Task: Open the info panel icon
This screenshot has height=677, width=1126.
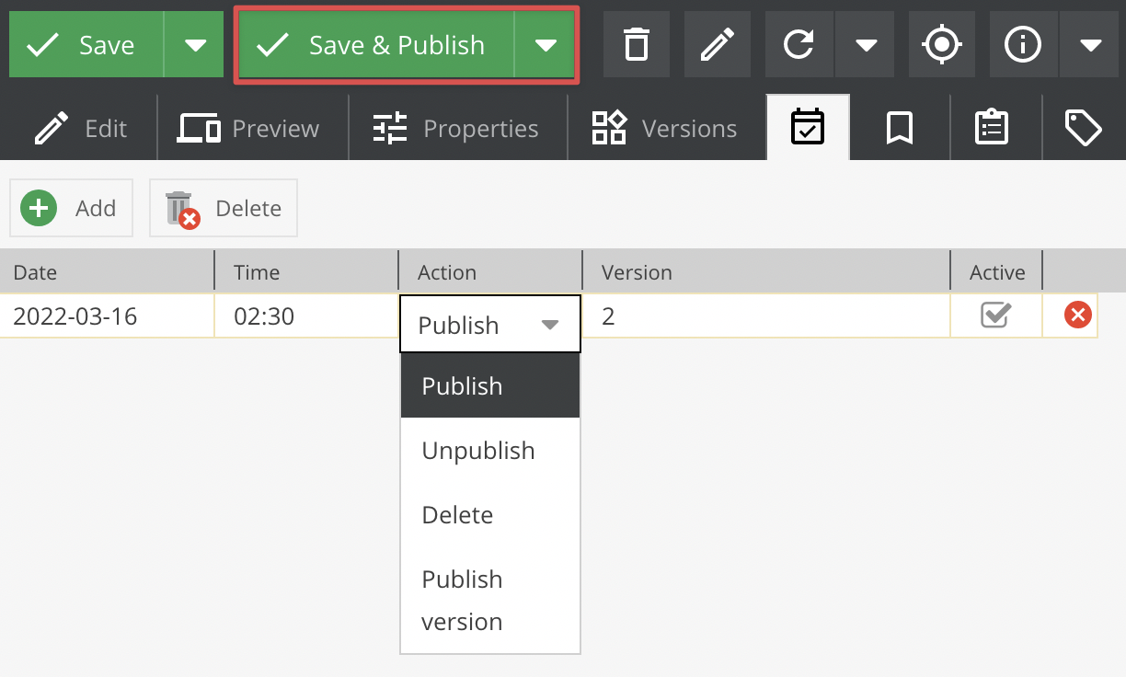Action: click(1023, 43)
